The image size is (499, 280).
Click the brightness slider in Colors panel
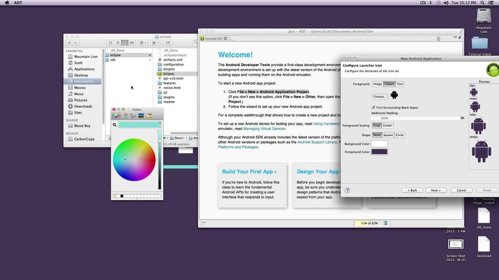pyautogui.click(x=159, y=160)
